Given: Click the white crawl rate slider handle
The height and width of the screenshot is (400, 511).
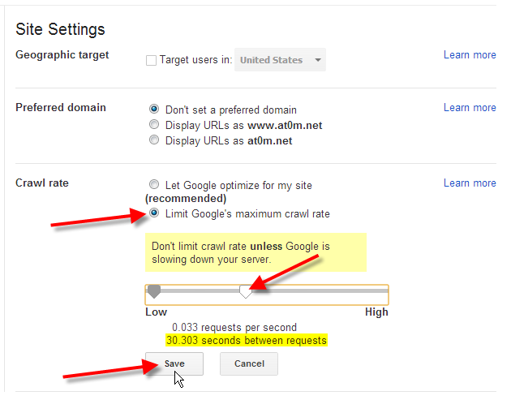Looking at the screenshot, I should (x=246, y=291).
